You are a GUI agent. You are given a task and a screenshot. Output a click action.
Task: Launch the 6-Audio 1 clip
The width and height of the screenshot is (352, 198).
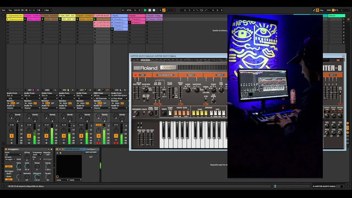[112, 19]
